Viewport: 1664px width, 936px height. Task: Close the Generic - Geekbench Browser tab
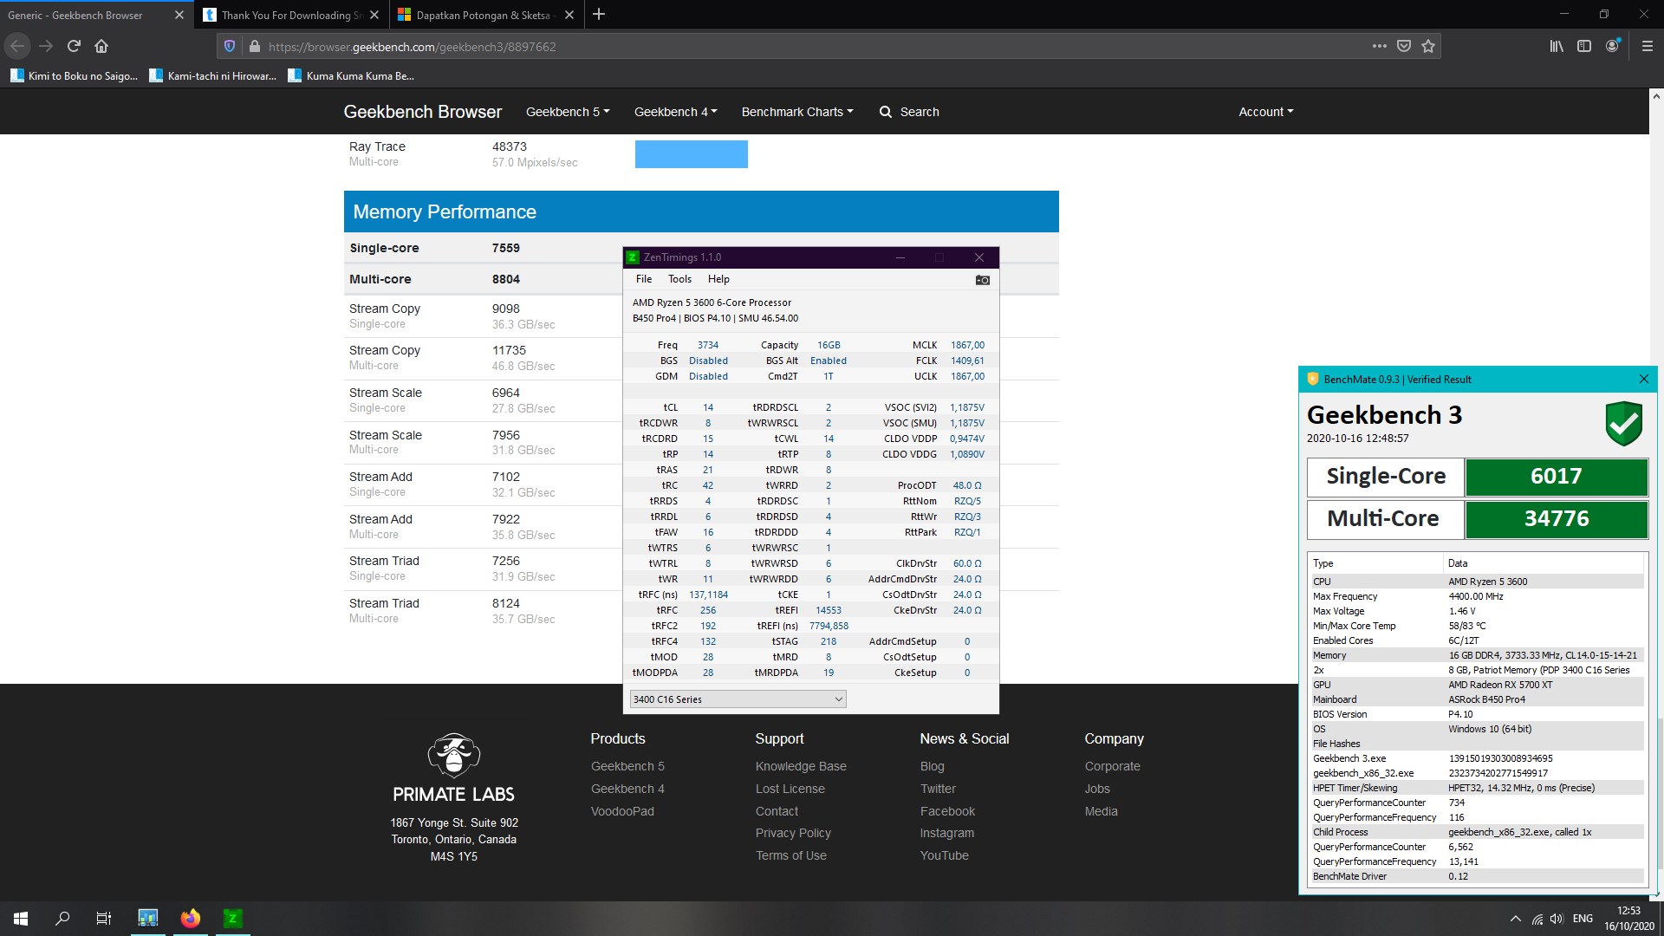tap(179, 15)
